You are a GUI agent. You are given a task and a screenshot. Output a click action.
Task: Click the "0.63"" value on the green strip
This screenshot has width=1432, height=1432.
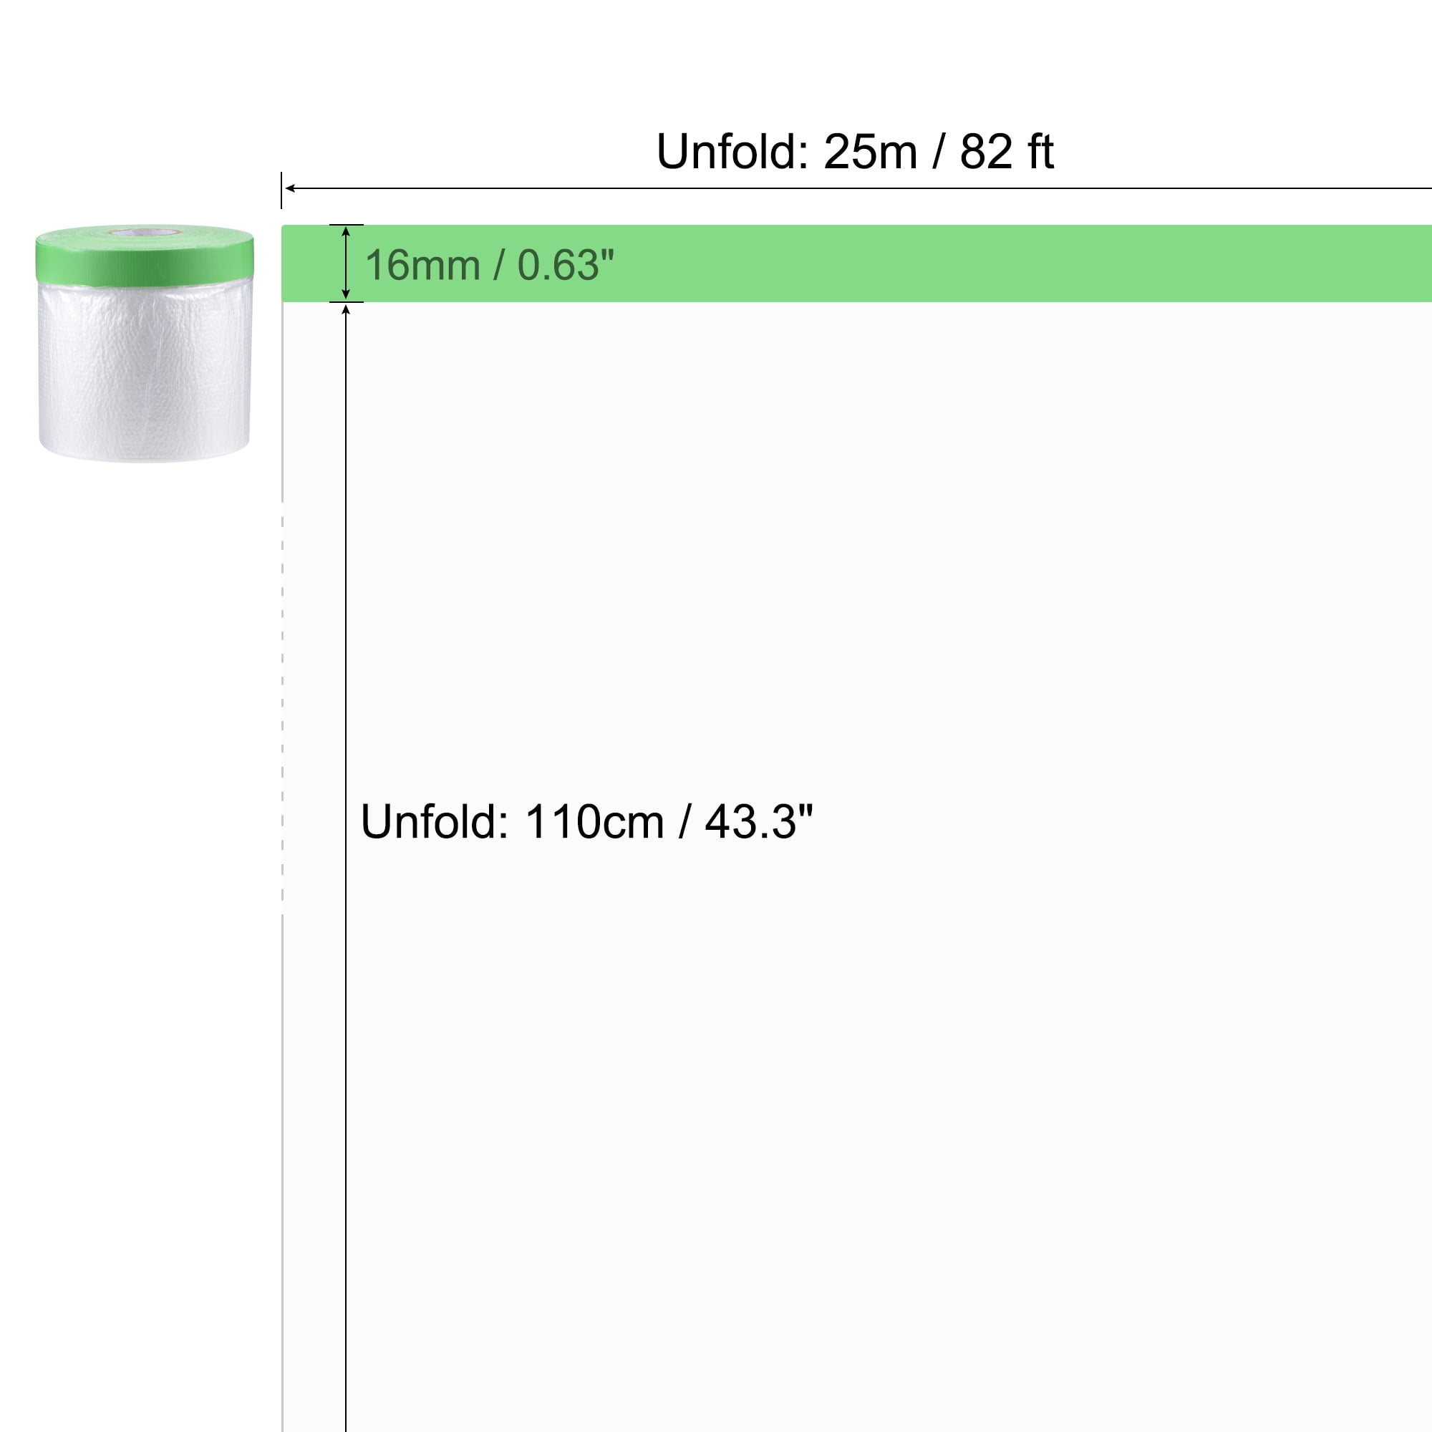click(565, 266)
